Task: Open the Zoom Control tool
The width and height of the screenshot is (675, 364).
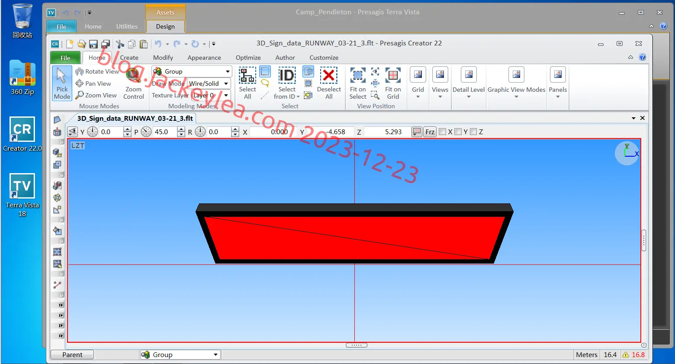Action: tap(134, 83)
